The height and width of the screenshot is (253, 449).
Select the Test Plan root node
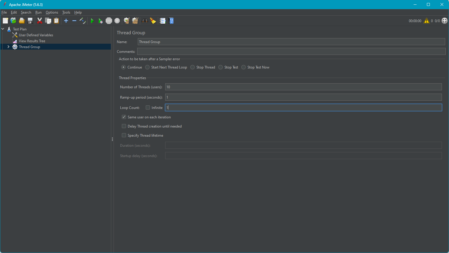click(x=20, y=29)
